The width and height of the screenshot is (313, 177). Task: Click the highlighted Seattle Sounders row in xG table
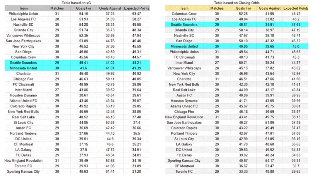pos(77,63)
